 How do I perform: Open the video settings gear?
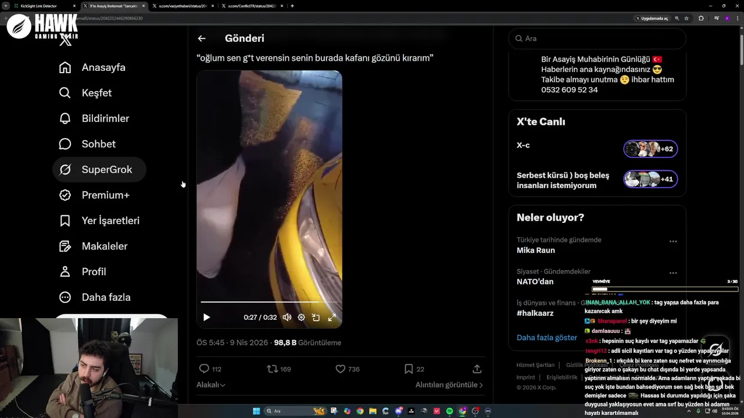coord(301,317)
